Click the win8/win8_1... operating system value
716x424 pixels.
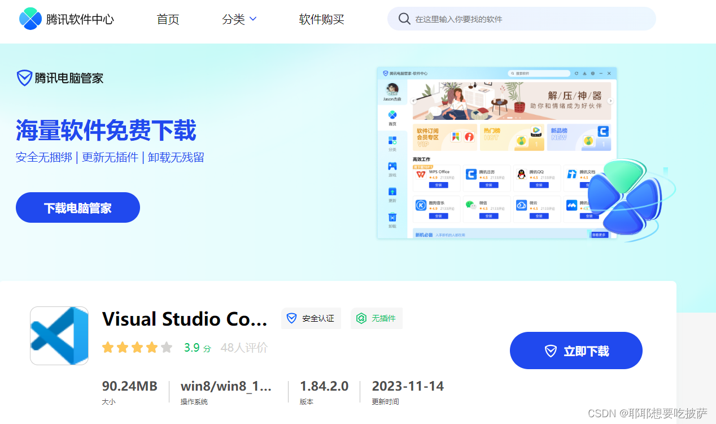226,387
